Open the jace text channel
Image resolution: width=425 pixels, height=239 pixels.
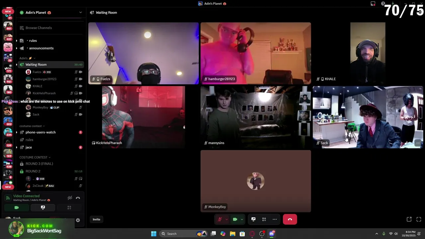pos(50,147)
